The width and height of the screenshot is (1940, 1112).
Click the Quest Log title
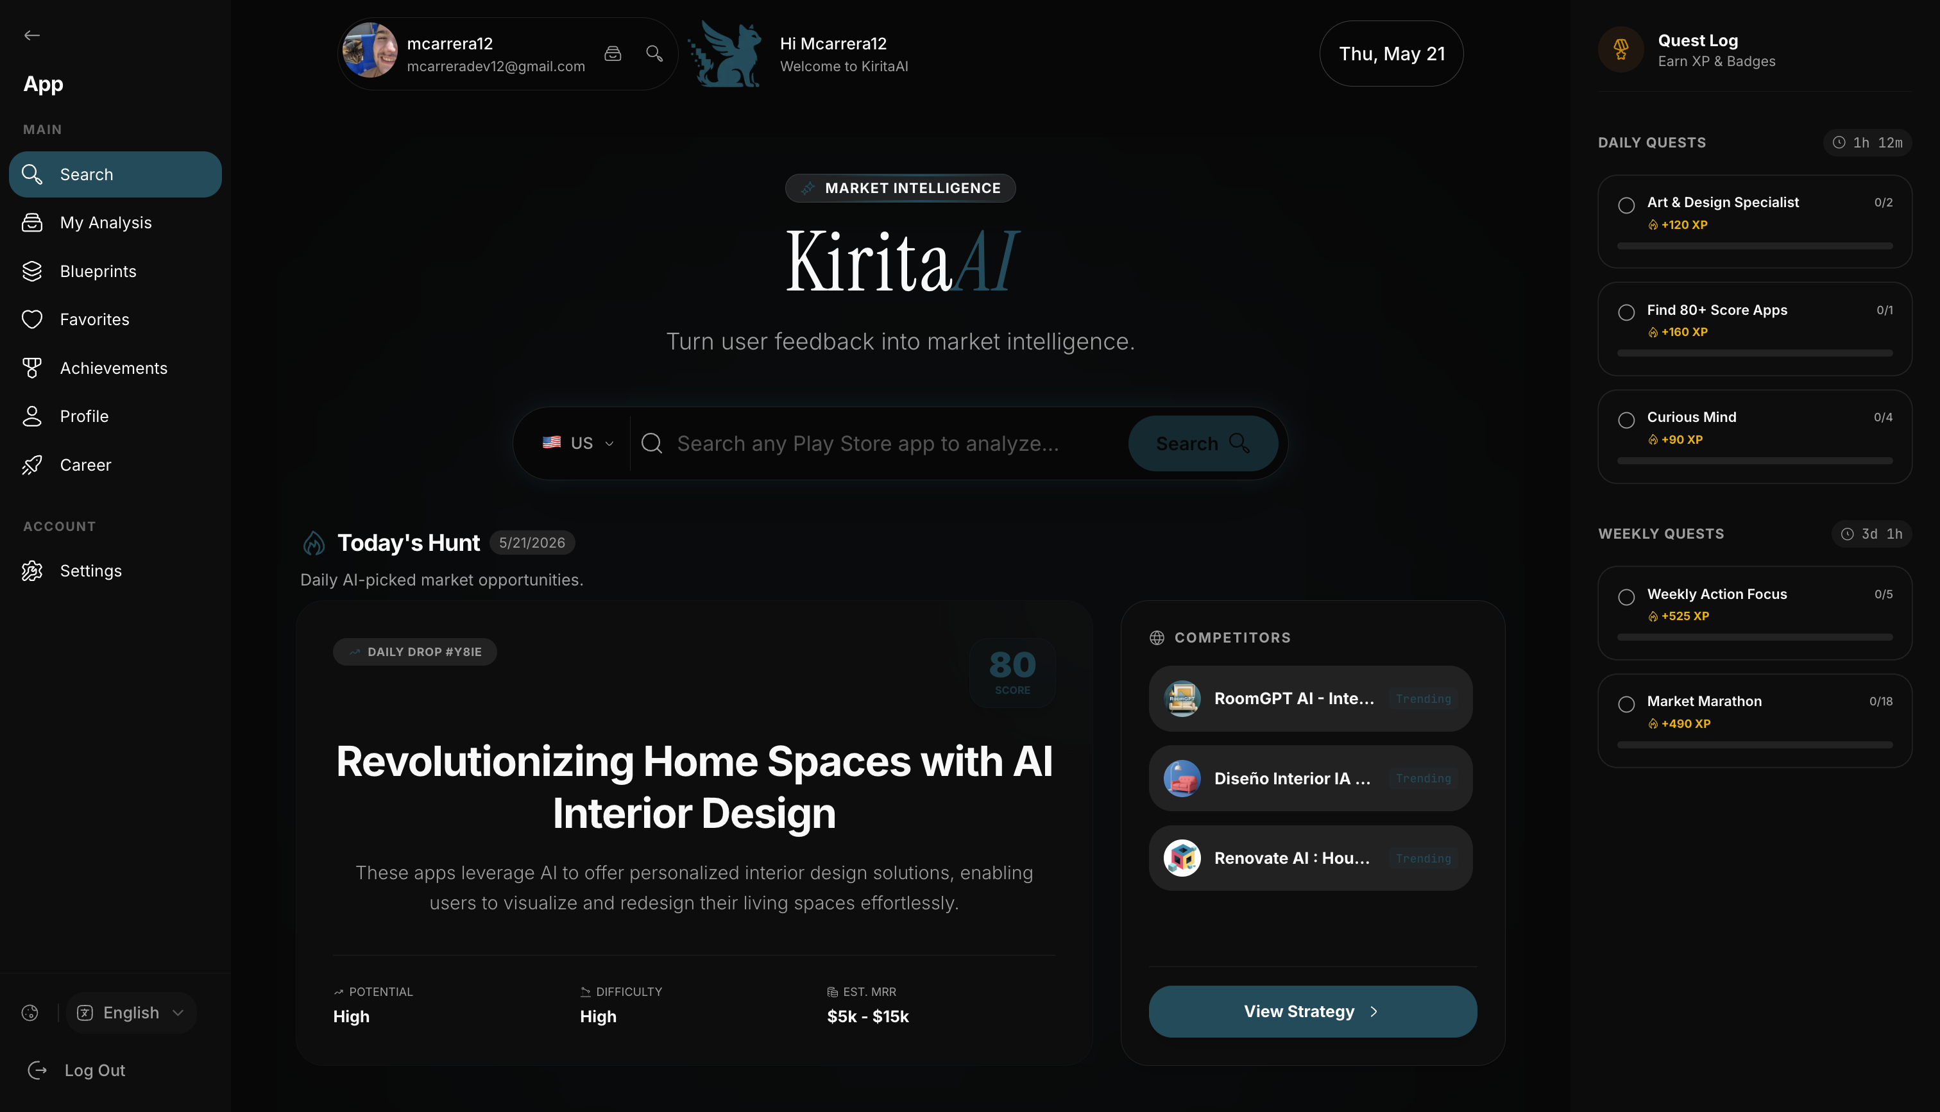coord(1698,40)
